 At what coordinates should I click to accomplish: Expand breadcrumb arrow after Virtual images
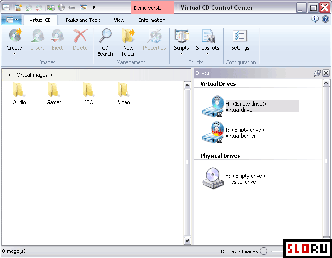(x=52, y=75)
